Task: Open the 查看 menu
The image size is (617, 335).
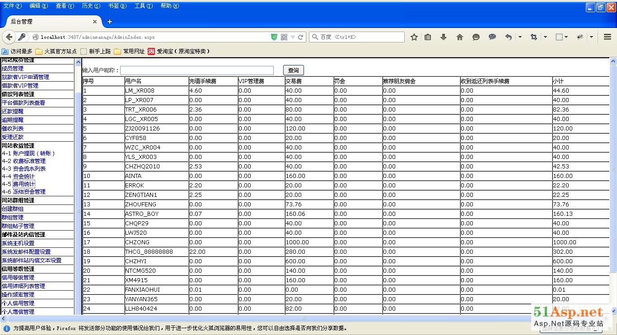Action: click(65, 6)
